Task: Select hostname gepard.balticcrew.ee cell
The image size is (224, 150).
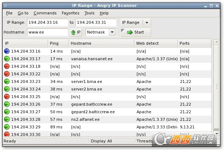Action: (91, 104)
